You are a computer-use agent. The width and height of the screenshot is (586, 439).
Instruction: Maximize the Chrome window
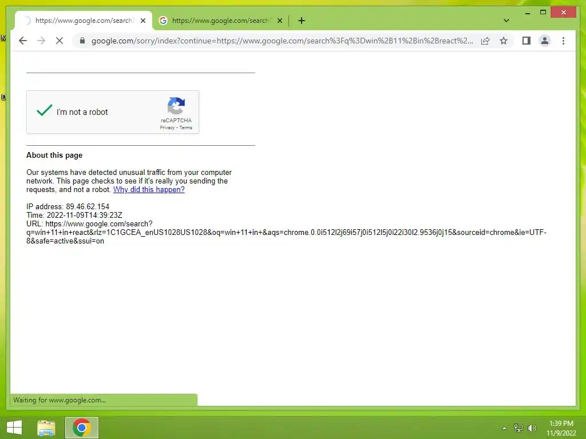543,13
